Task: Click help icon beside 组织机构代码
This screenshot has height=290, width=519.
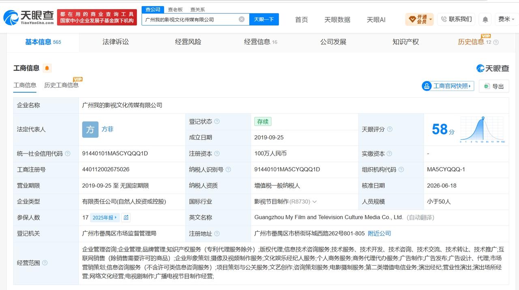Action: 401,169
